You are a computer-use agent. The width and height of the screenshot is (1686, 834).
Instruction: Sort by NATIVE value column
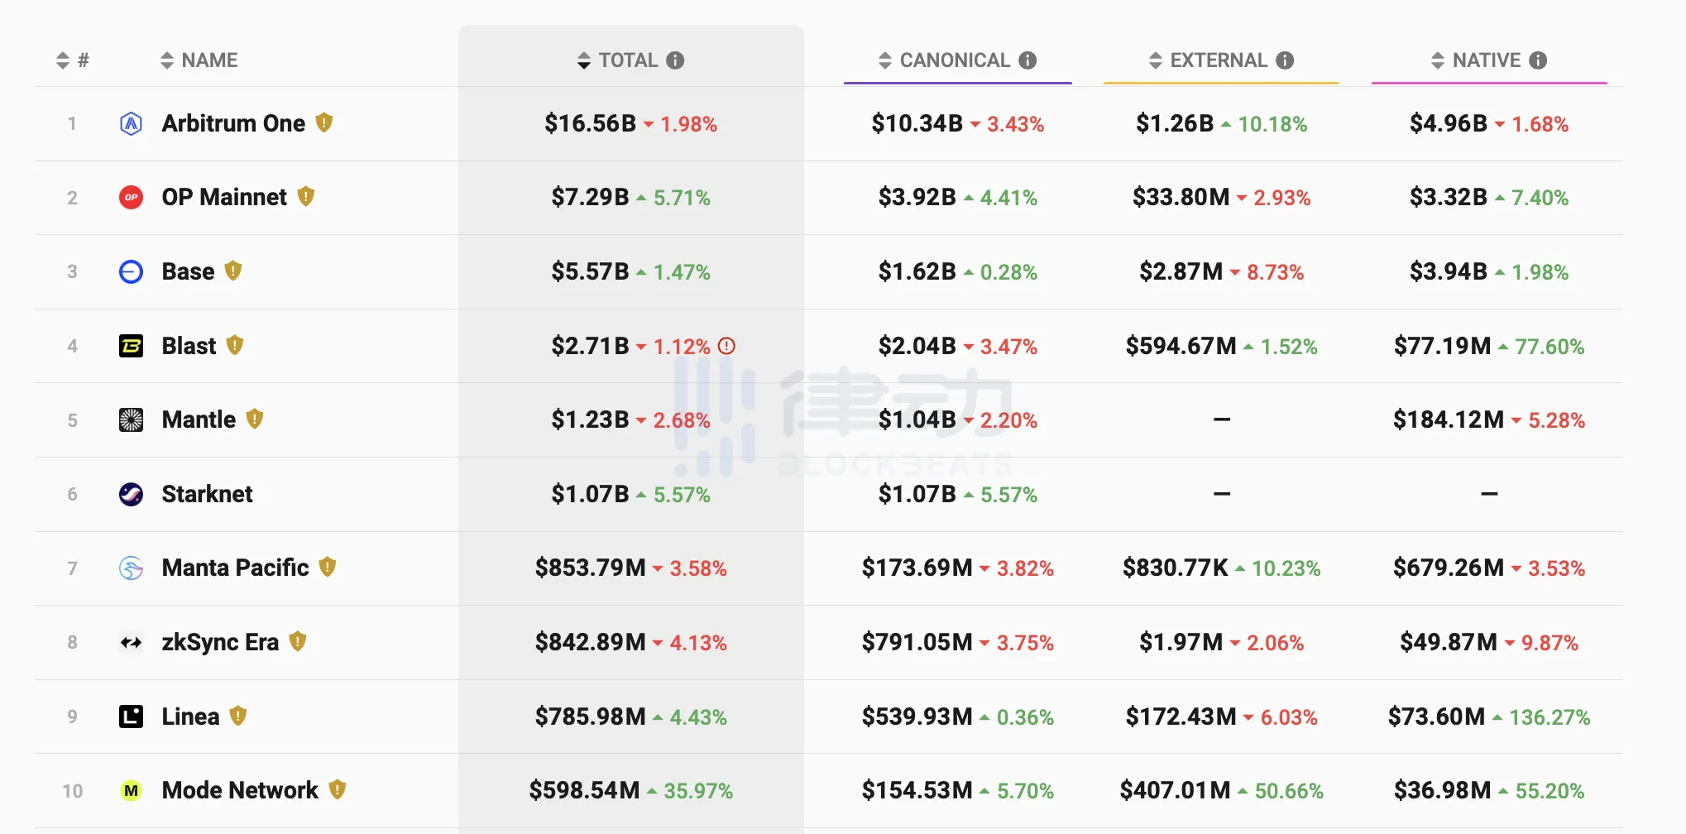pyautogui.click(x=1476, y=60)
